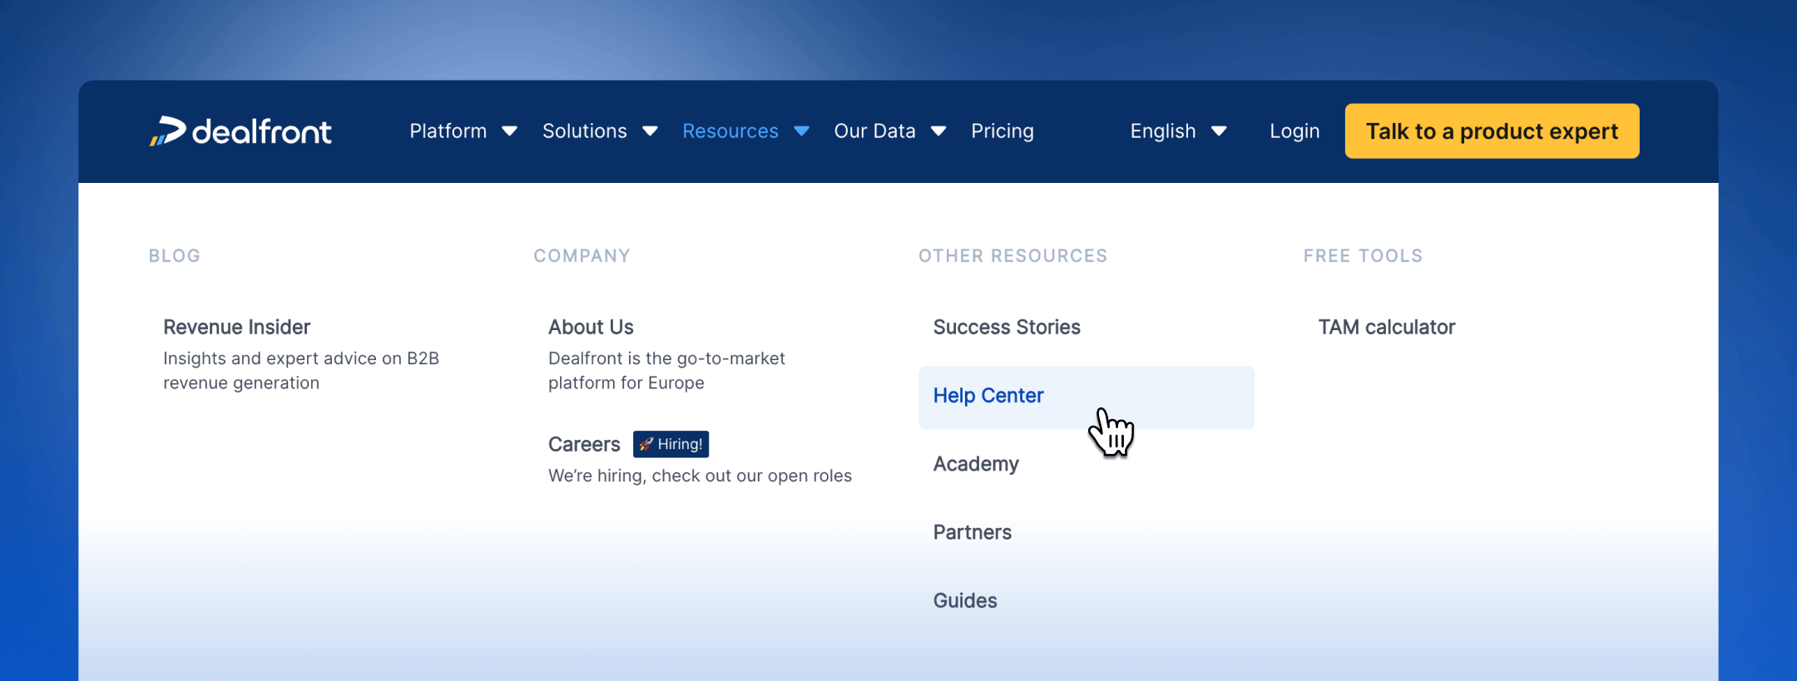Click the Hiring! badge
The height and width of the screenshot is (681, 1797).
pos(671,445)
